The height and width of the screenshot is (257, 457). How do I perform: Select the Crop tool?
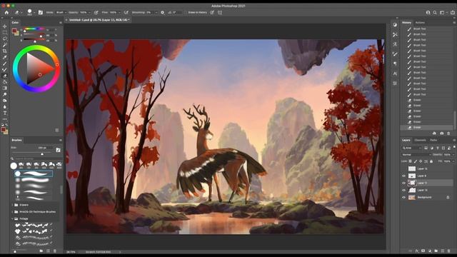click(5, 51)
